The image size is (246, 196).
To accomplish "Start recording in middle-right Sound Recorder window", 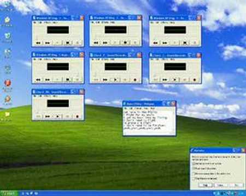I will (195, 79).
